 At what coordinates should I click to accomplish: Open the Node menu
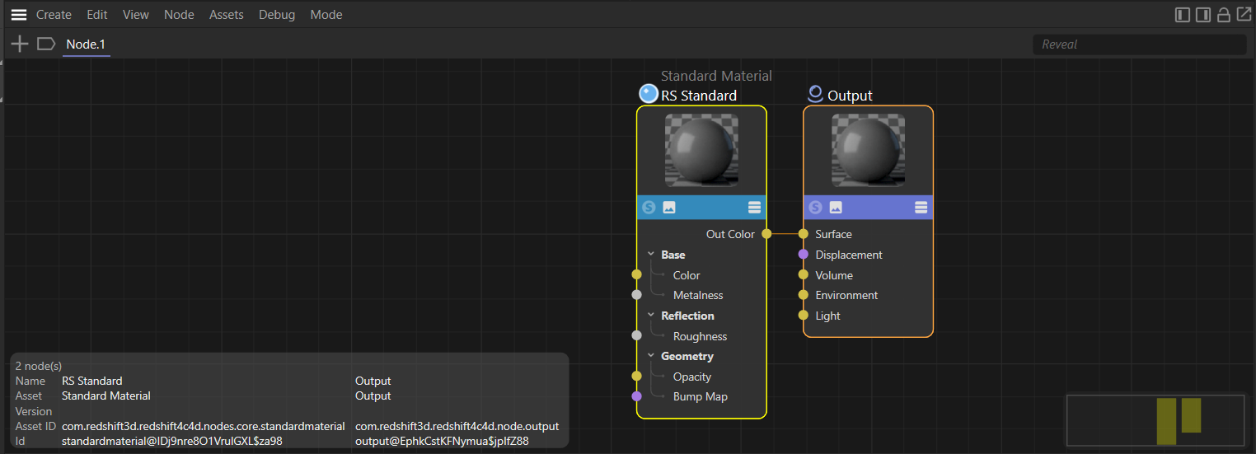click(x=179, y=15)
